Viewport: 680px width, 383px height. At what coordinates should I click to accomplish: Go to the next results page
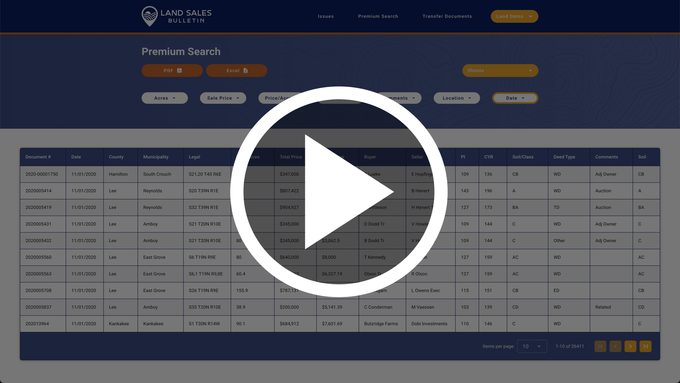[x=630, y=346]
